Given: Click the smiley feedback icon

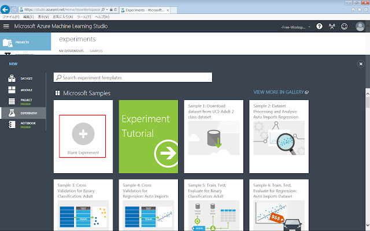Looking at the screenshot, I should [x=345, y=27].
